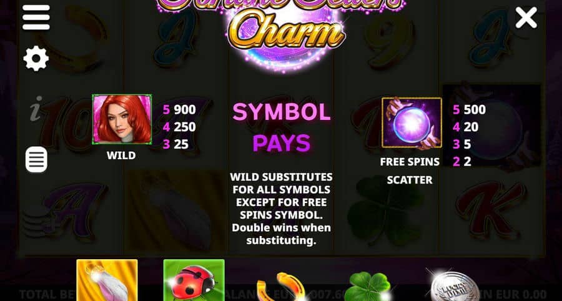Close the paytable with the X button
This screenshot has width=562, height=301.
click(x=526, y=17)
